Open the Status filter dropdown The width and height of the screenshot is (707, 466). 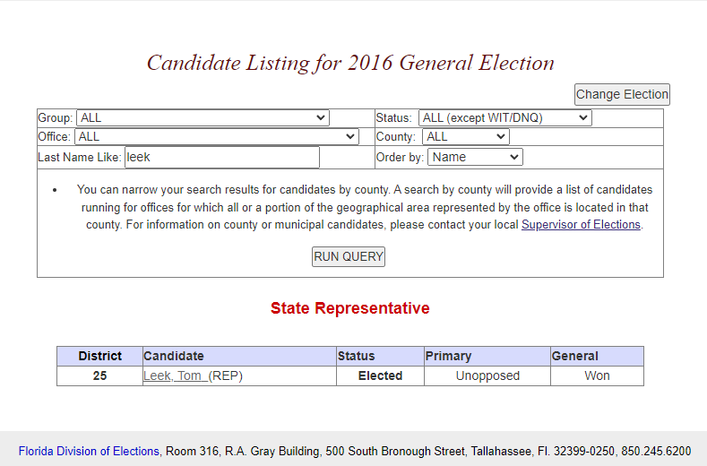(504, 118)
